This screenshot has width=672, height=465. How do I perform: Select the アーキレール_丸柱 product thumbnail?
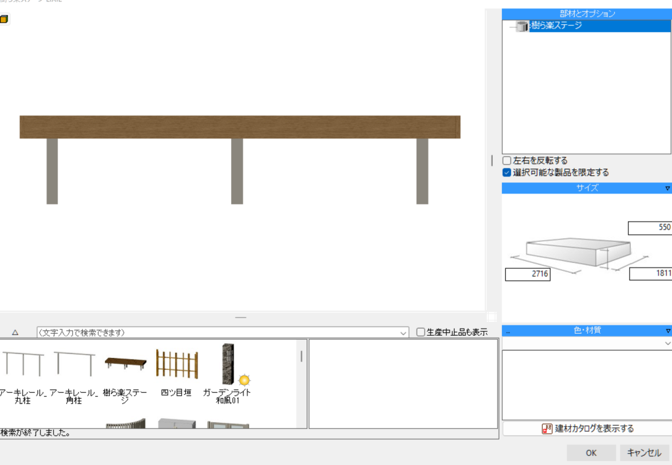click(x=23, y=364)
